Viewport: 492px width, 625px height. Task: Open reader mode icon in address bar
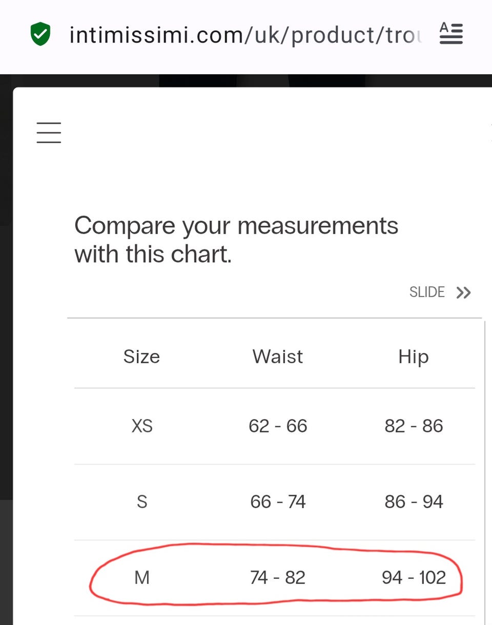[451, 34]
